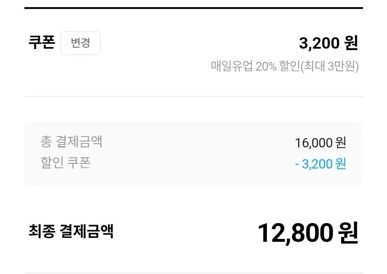Image resolution: width=387 pixels, height=274 pixels.
Task: Click the 원 unit after bold 3,200 coupon amount
Action: (x=351, y=43)
